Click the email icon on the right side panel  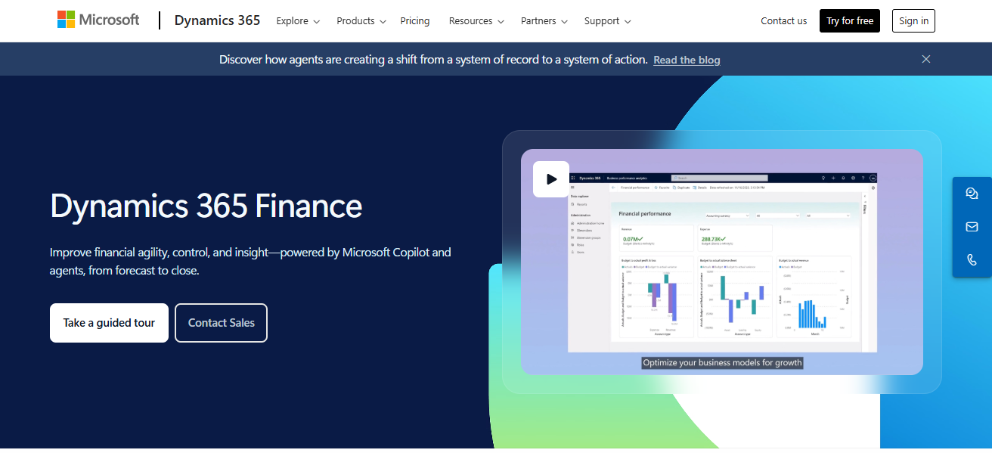(x=972, y=226)
